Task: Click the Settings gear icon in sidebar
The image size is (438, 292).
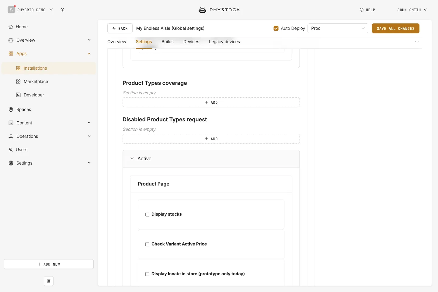Action: click(x=11, y=163)
